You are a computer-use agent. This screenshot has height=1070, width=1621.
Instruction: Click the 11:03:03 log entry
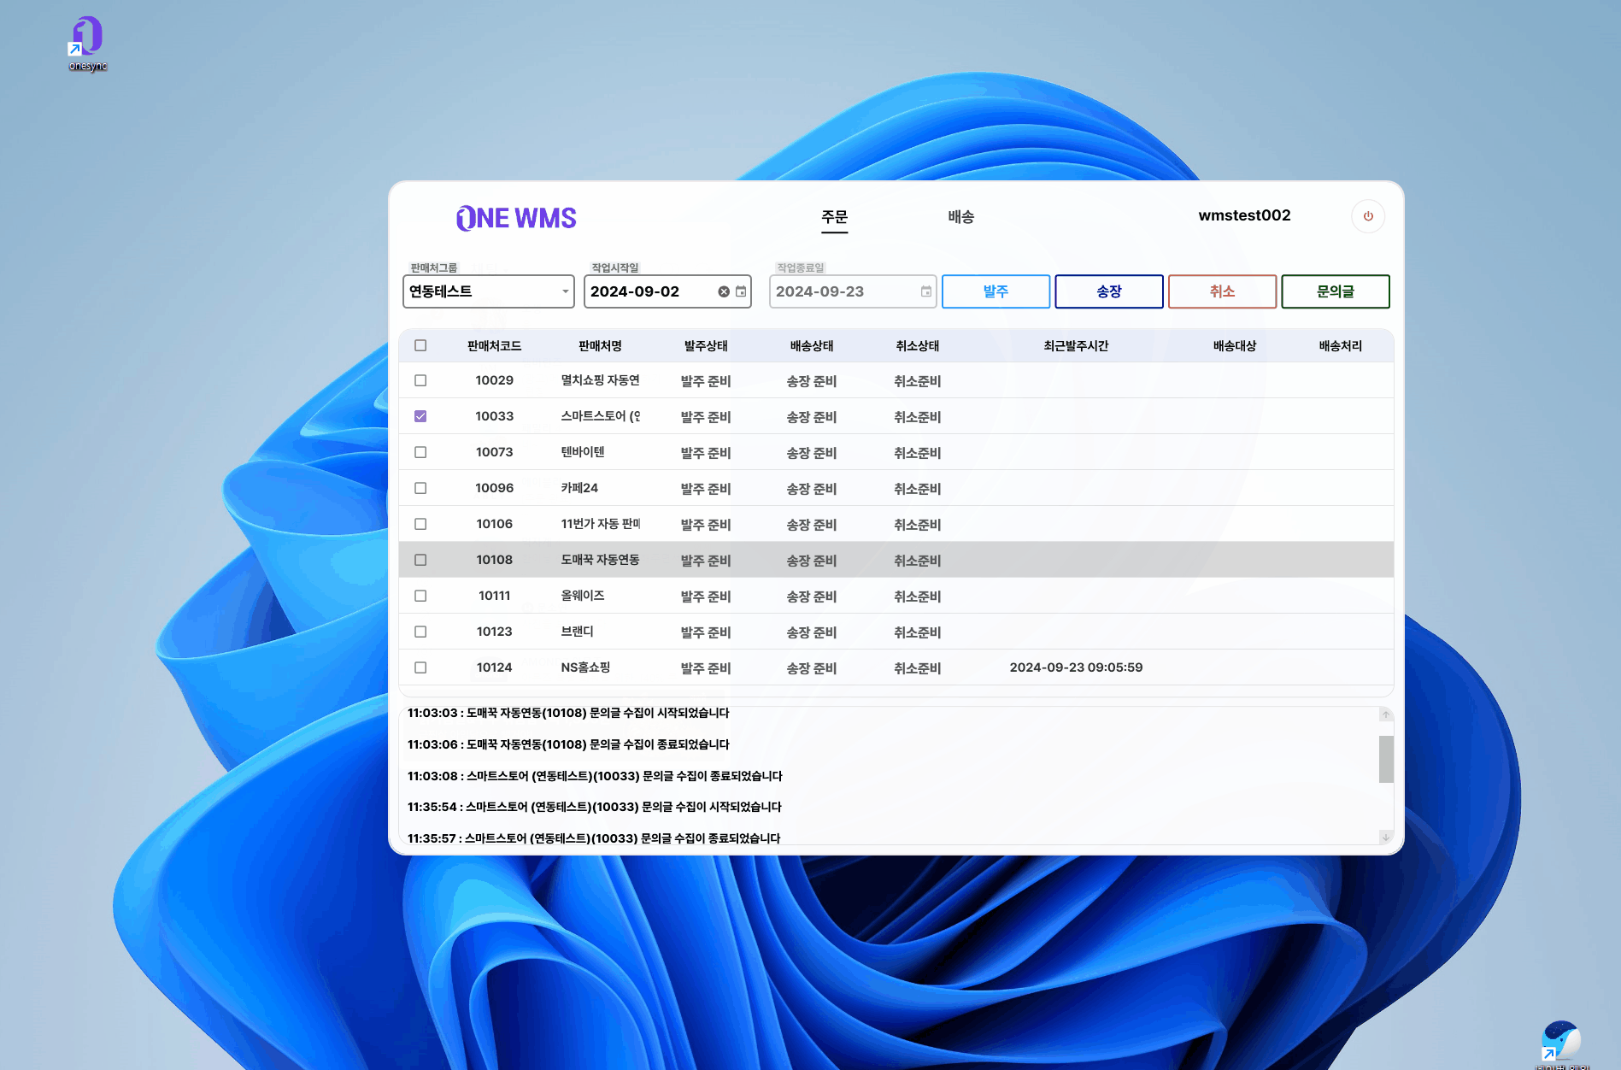(x=568, y=713)
